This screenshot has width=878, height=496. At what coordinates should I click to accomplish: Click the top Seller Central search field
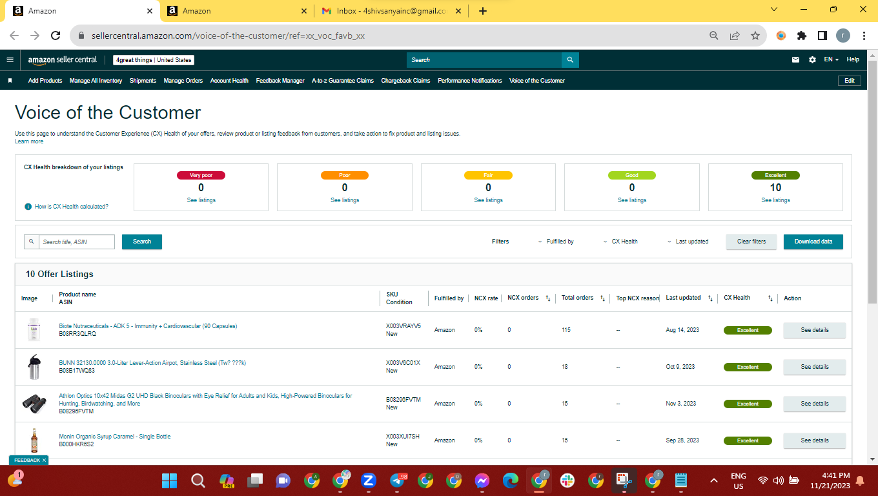click(x=484, y=60)
